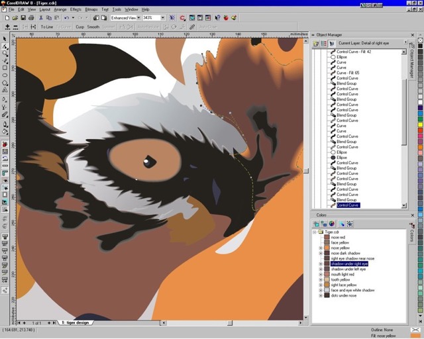Expand the tooth yellow color style

click(321, 280)
